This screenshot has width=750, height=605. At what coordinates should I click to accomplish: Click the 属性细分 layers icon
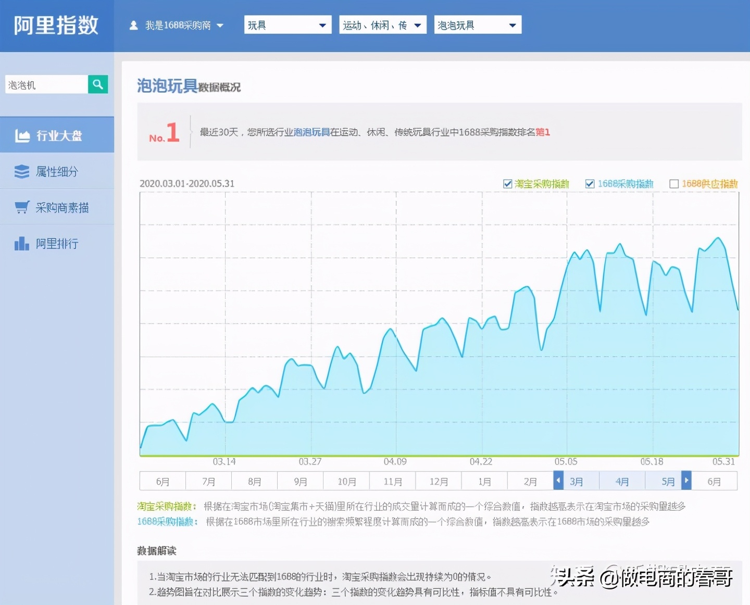22,172
